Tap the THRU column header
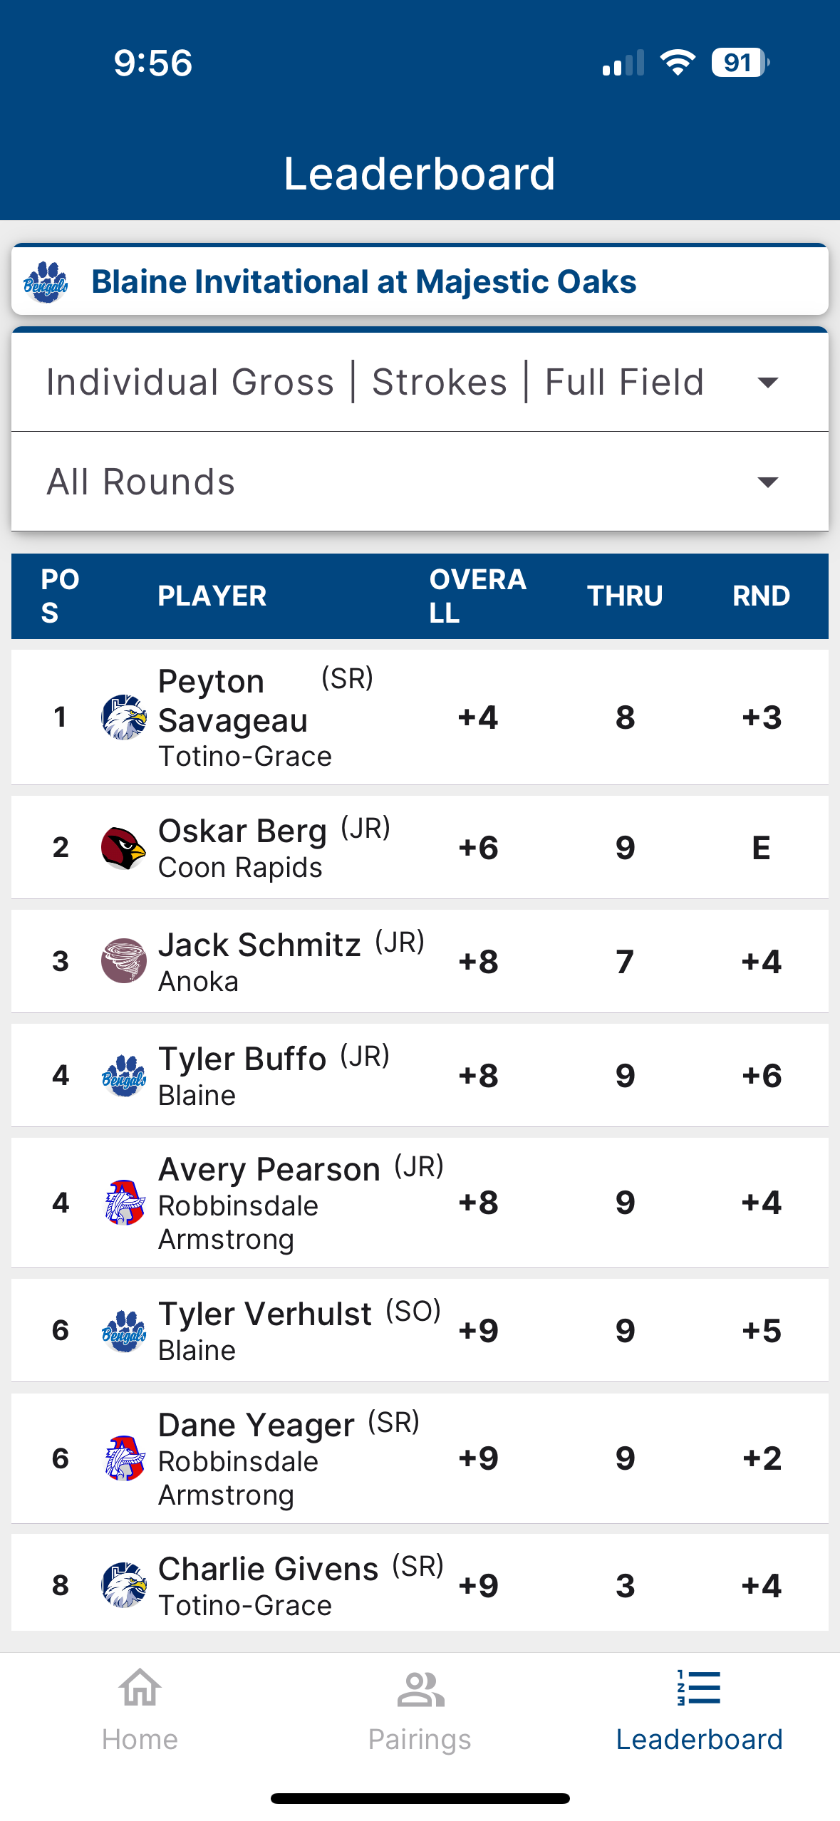 click(x=625, y=596)
